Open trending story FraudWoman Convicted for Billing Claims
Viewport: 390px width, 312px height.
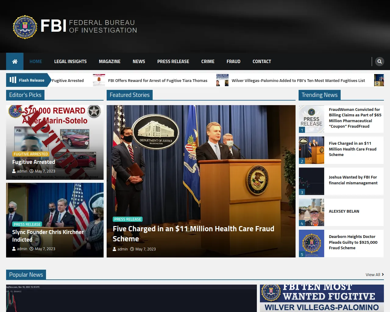[x=355, y=118]
